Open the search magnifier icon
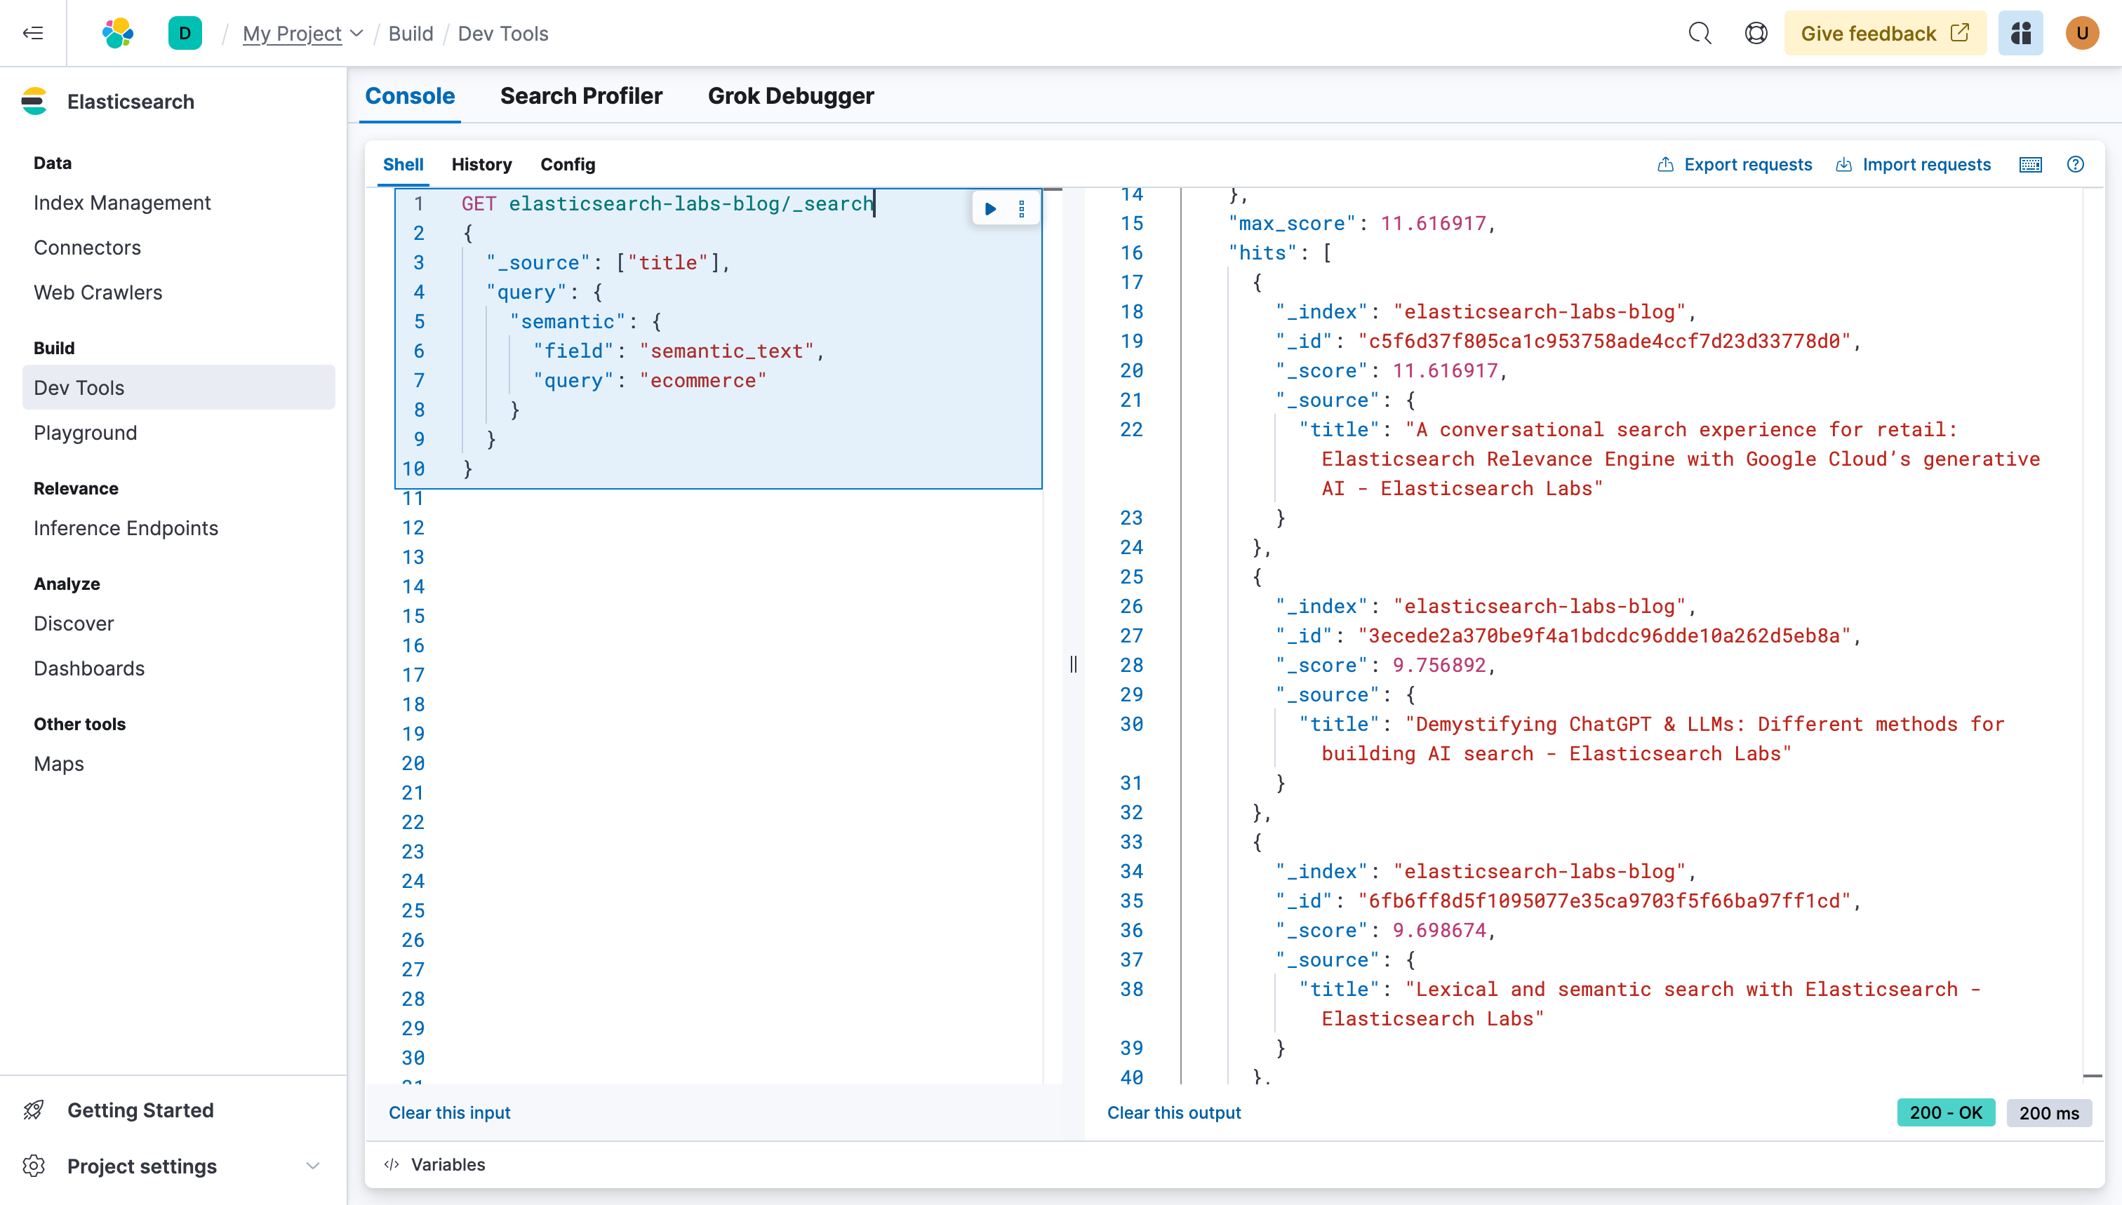Image resolution: width=2122 pixels, height=1205 pixels. pos(1700,33)
